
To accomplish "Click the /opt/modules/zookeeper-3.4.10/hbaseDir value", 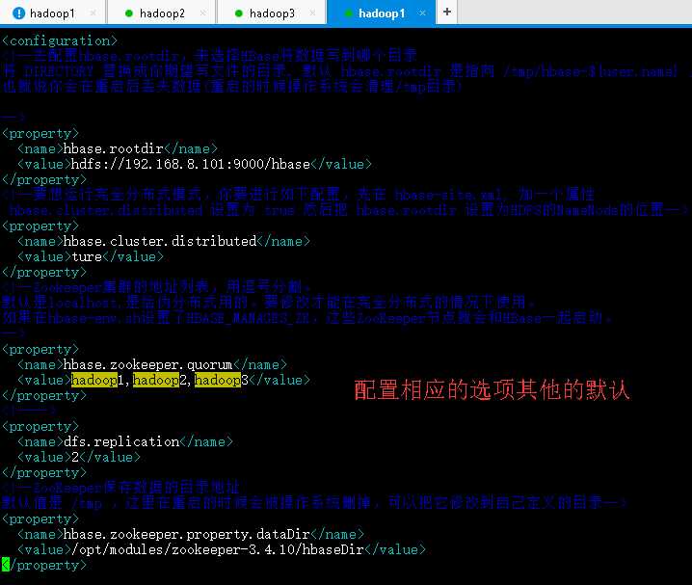I will [218, 549].
